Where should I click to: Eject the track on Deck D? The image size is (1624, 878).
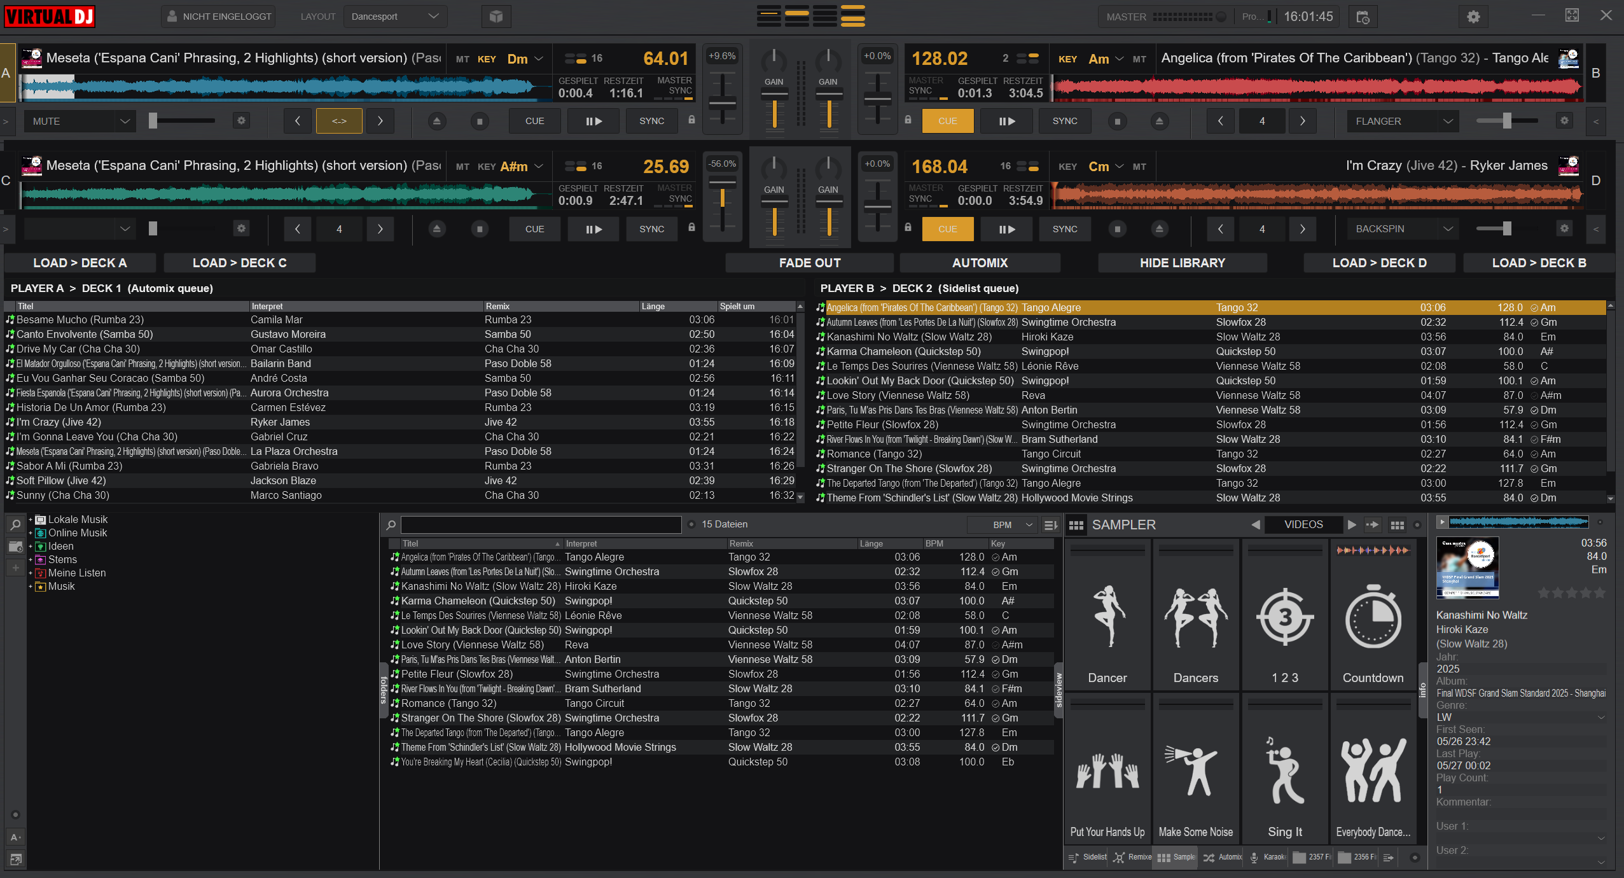point(1160,229)
